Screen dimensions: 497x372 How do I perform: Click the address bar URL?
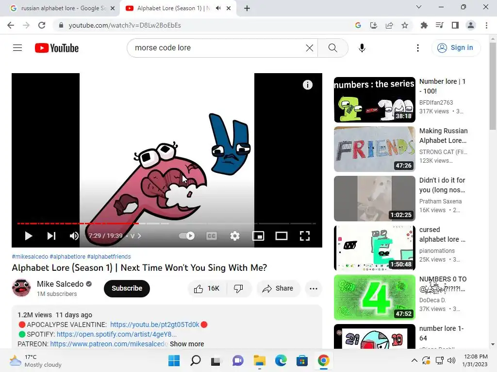click(x=125, y=25)
